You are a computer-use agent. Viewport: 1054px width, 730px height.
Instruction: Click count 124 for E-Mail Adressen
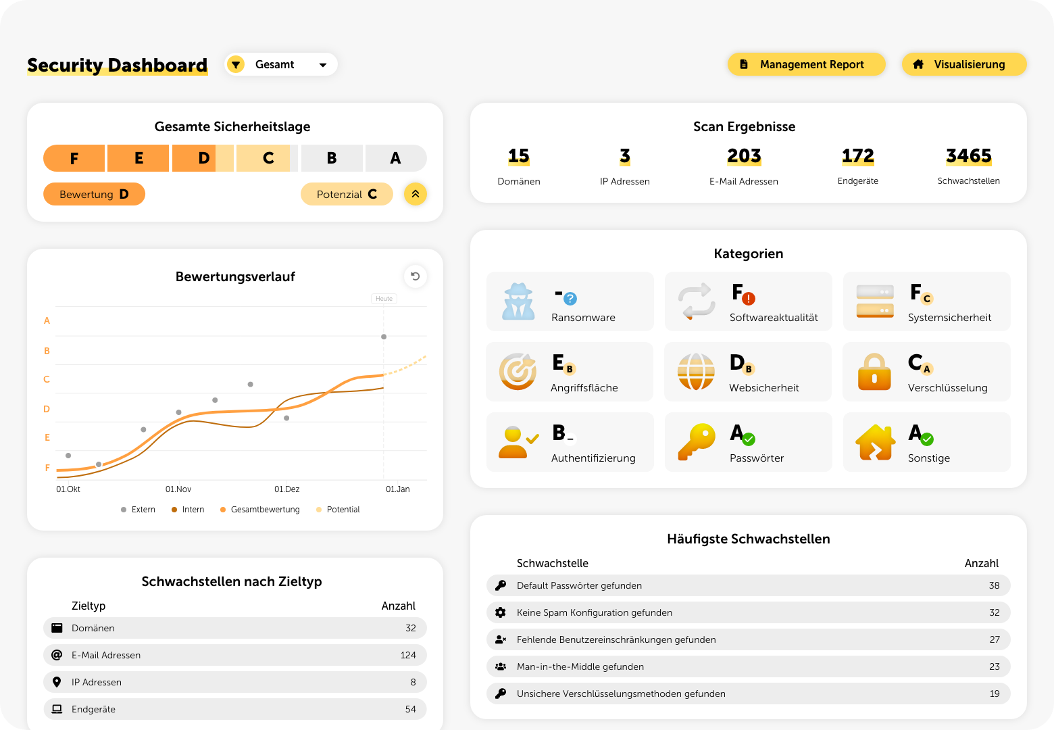point(408,655)
